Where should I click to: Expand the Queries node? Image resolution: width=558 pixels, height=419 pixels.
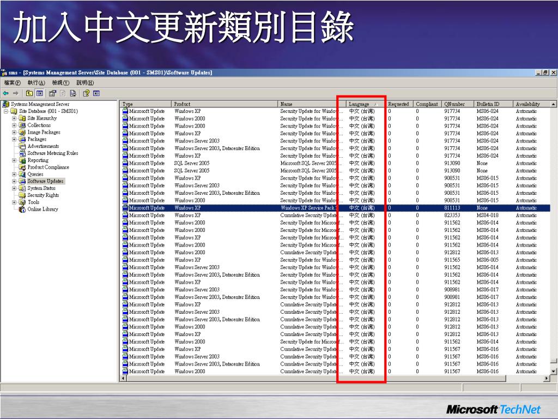point(14,174)
